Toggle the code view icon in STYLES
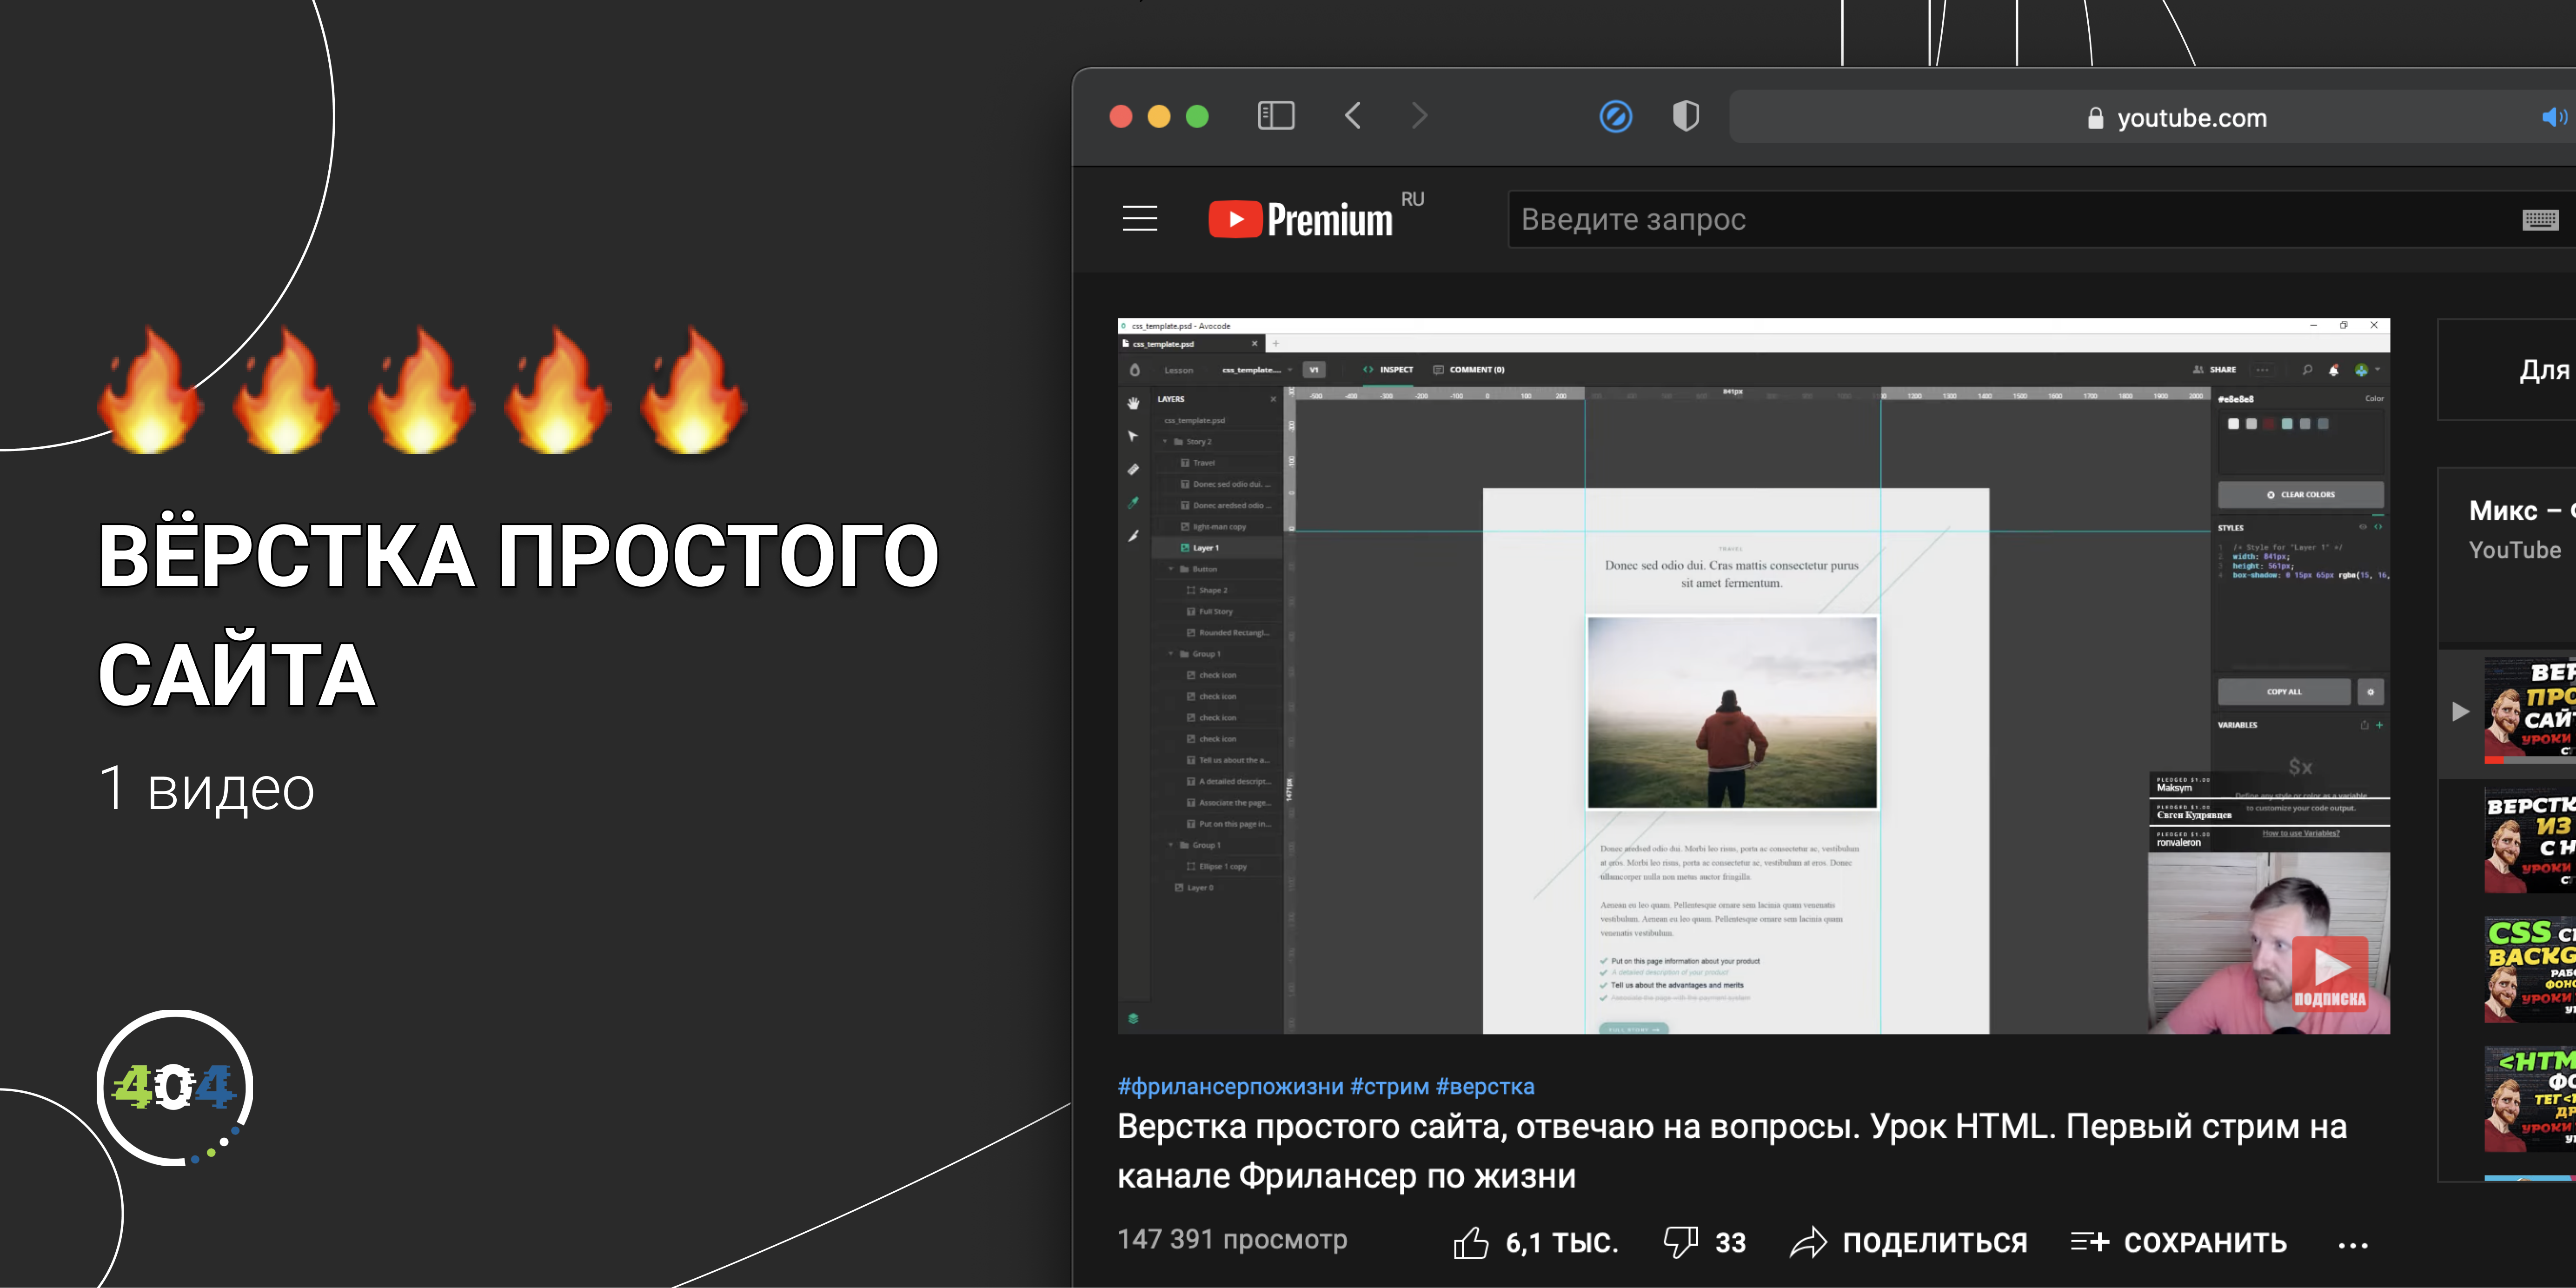 (x=2378, y=527)
